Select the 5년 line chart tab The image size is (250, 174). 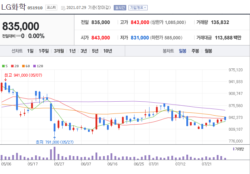point(95,51)
